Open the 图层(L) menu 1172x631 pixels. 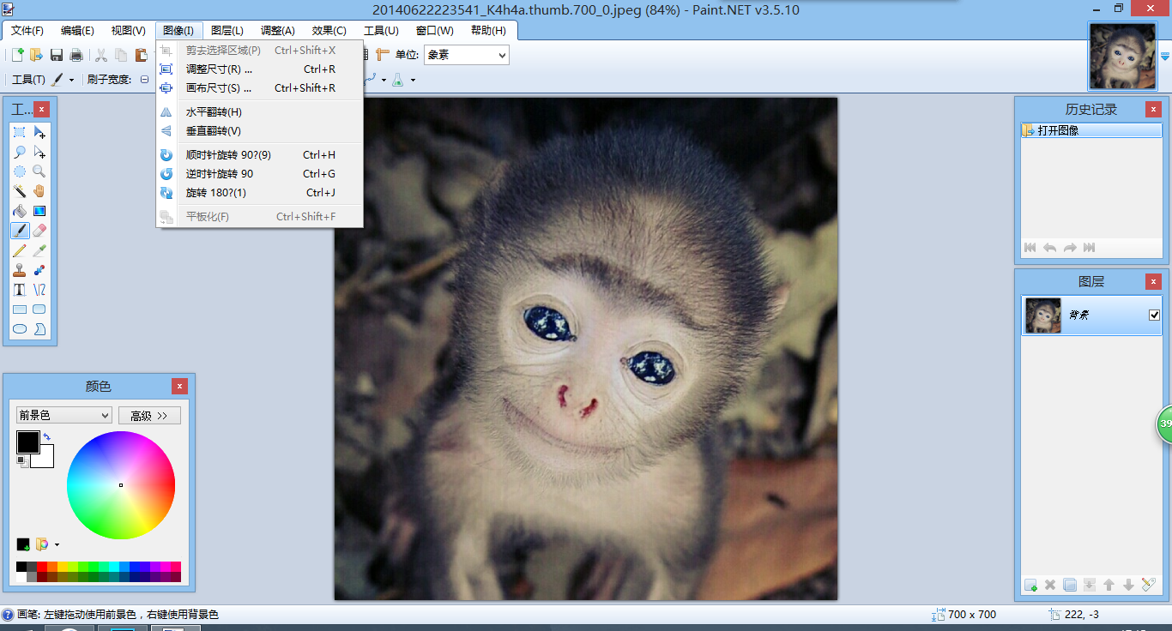tap(227, 31)
